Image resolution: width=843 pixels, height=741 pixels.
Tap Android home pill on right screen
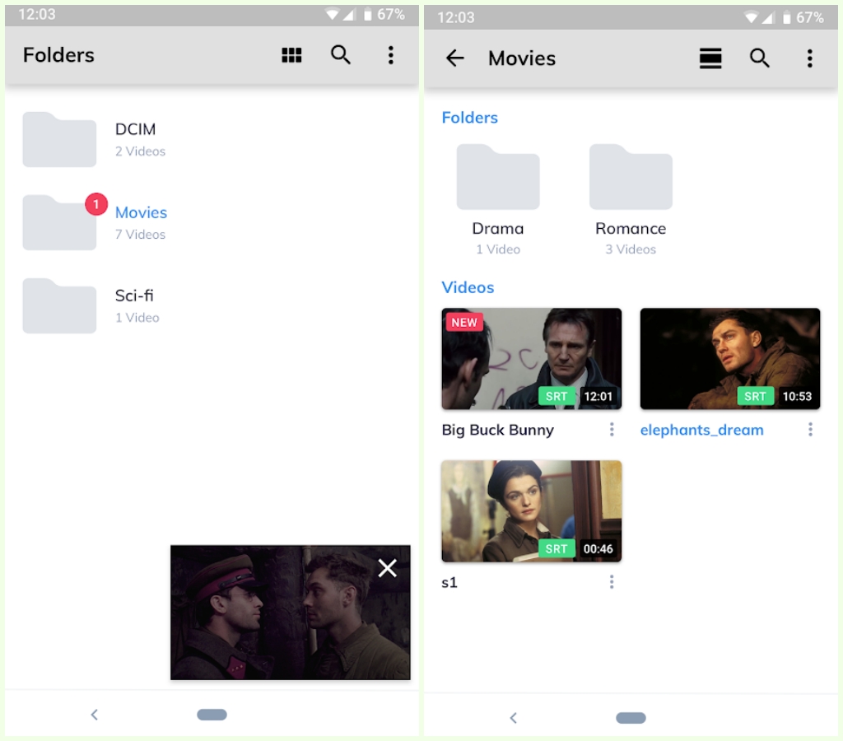[631, 718]
